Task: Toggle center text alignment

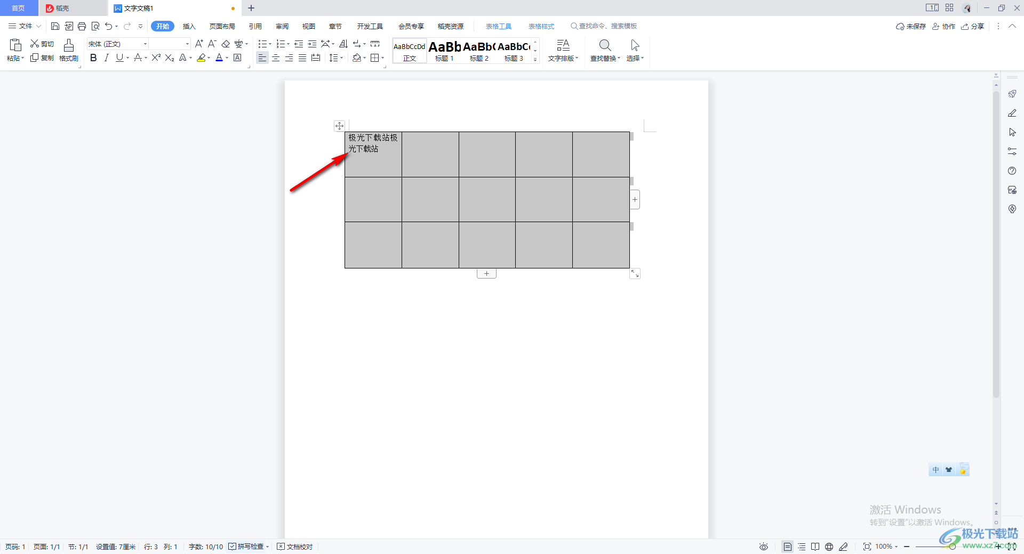Action: (276, 58)
